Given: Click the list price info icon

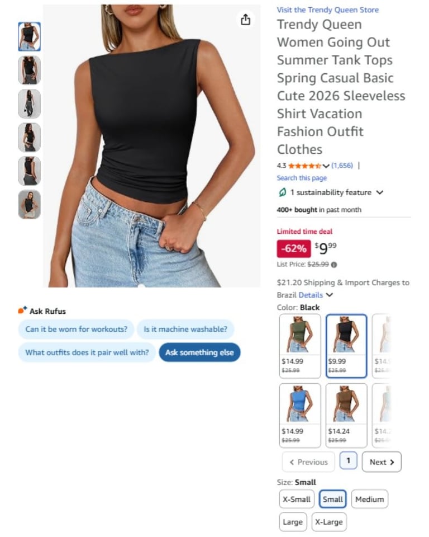Looking at the screenshot, I should click(x=334, y=265).
